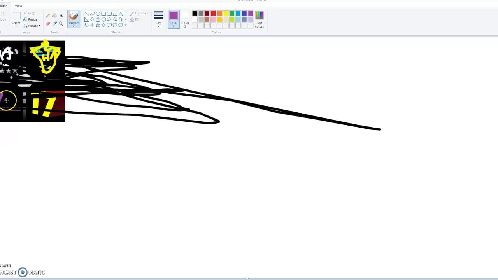Pick the green color swatch

pyautogui.click(x=232, y=13)
